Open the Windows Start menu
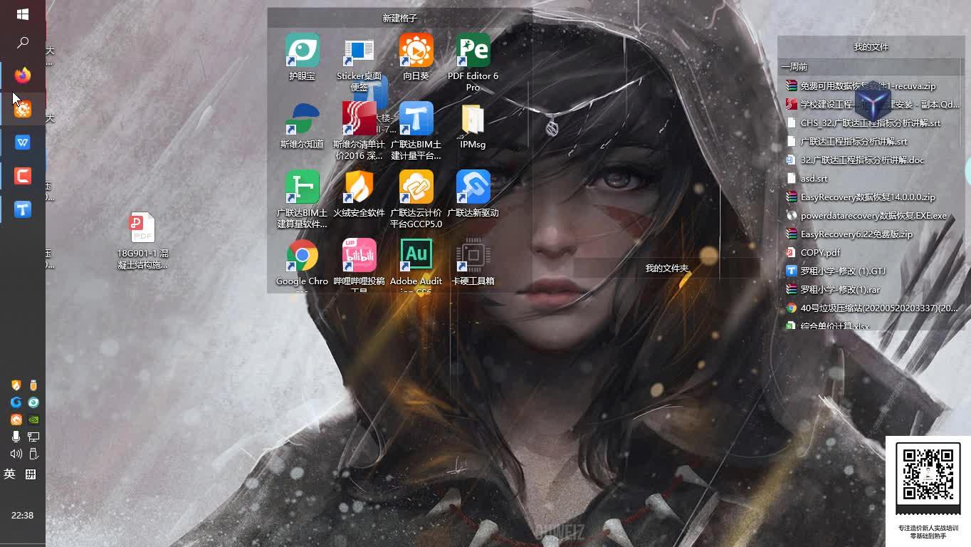The width and height of the screenshot is (971, 547). pos(22,14)
